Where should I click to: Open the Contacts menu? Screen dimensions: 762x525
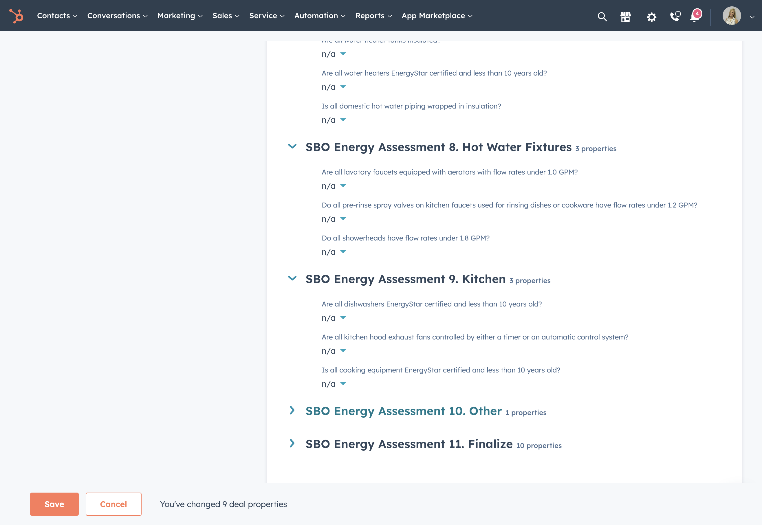[57, 16]
